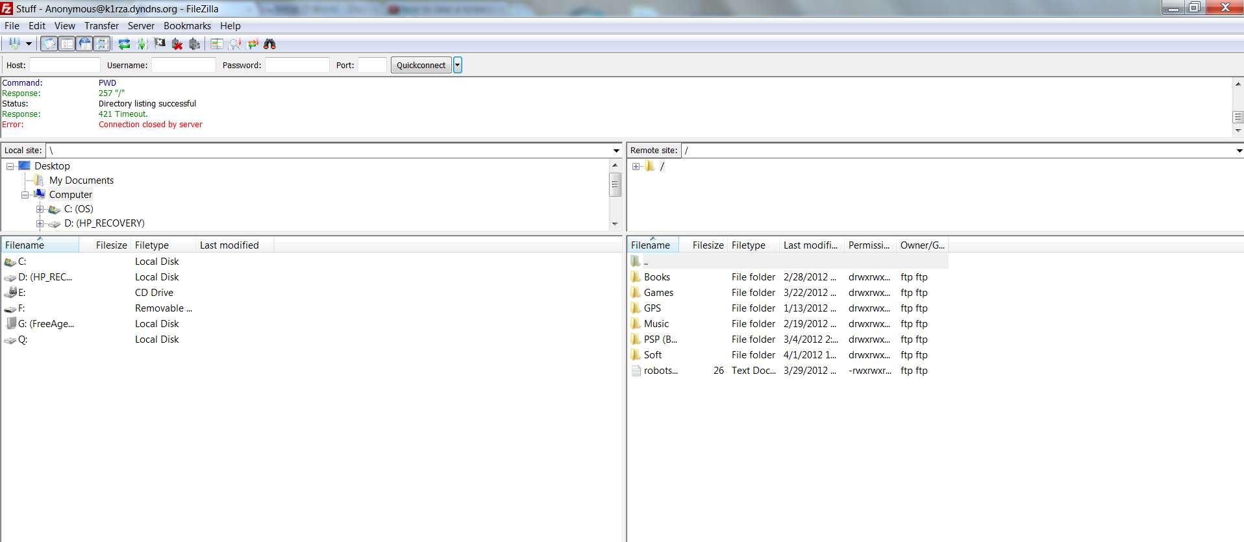Toggle the transfer queue display
This screenshot has height=542, width=1244.
102,43
